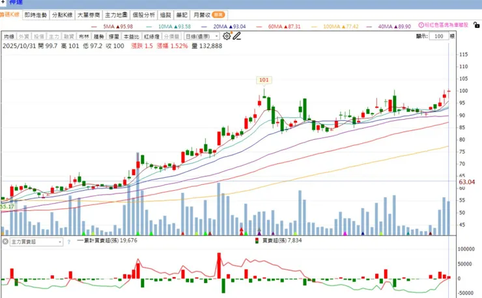Click the plus icon at top-left
Screen dimensions: 482x298
[3, 2]
